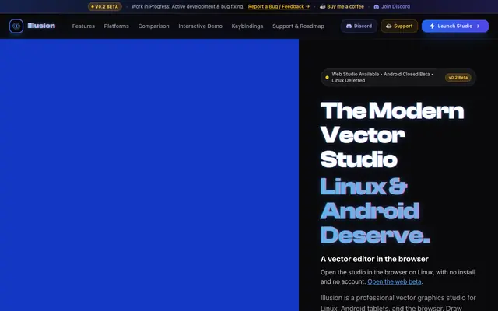Open the Illusion brand name link
This screenshot has height=311, width=498.
pyautogui.click(x=41, y=26)
